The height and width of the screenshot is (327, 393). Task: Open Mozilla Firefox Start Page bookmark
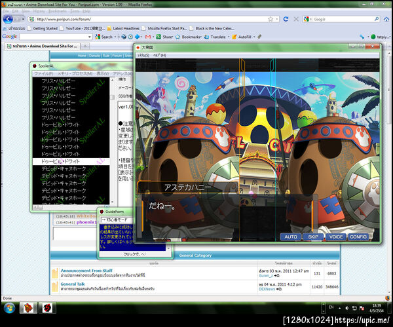click(x=164, y=28)
